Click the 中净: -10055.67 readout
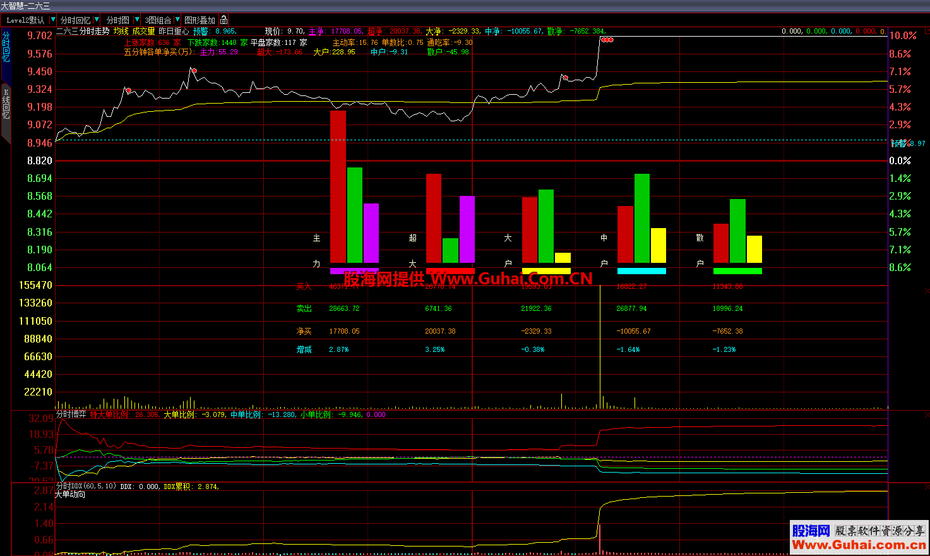This screenshot has width=930, height=556. pos(514,31)
